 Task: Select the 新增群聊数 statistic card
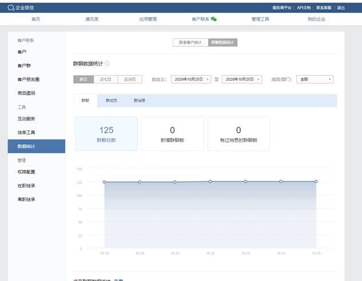(x=172, y=133)
